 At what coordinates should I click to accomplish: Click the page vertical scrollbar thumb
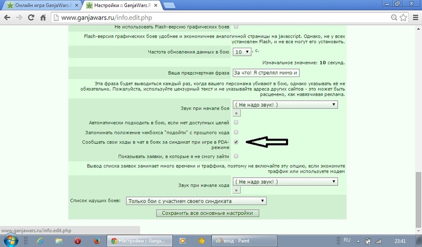419,199
